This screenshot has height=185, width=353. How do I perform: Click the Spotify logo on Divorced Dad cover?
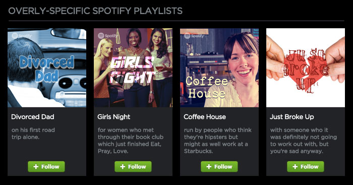pyautogui.click(x=22, y=36)
